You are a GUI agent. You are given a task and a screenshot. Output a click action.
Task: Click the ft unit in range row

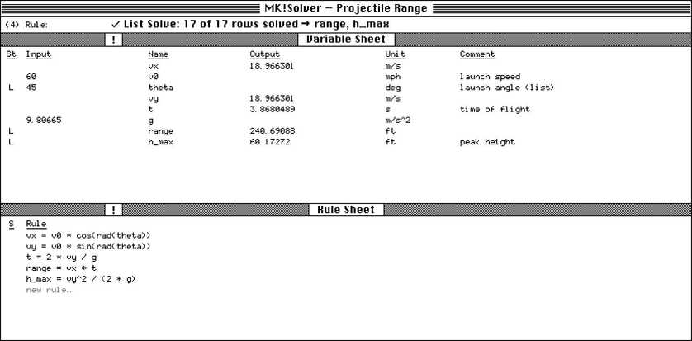coord(390,131)
